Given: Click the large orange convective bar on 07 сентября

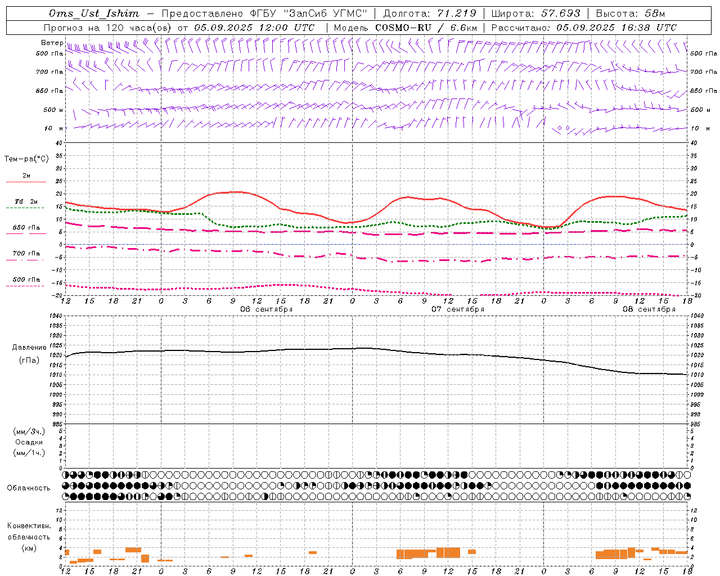Looking at the screenshot, I should coord(448,552).
